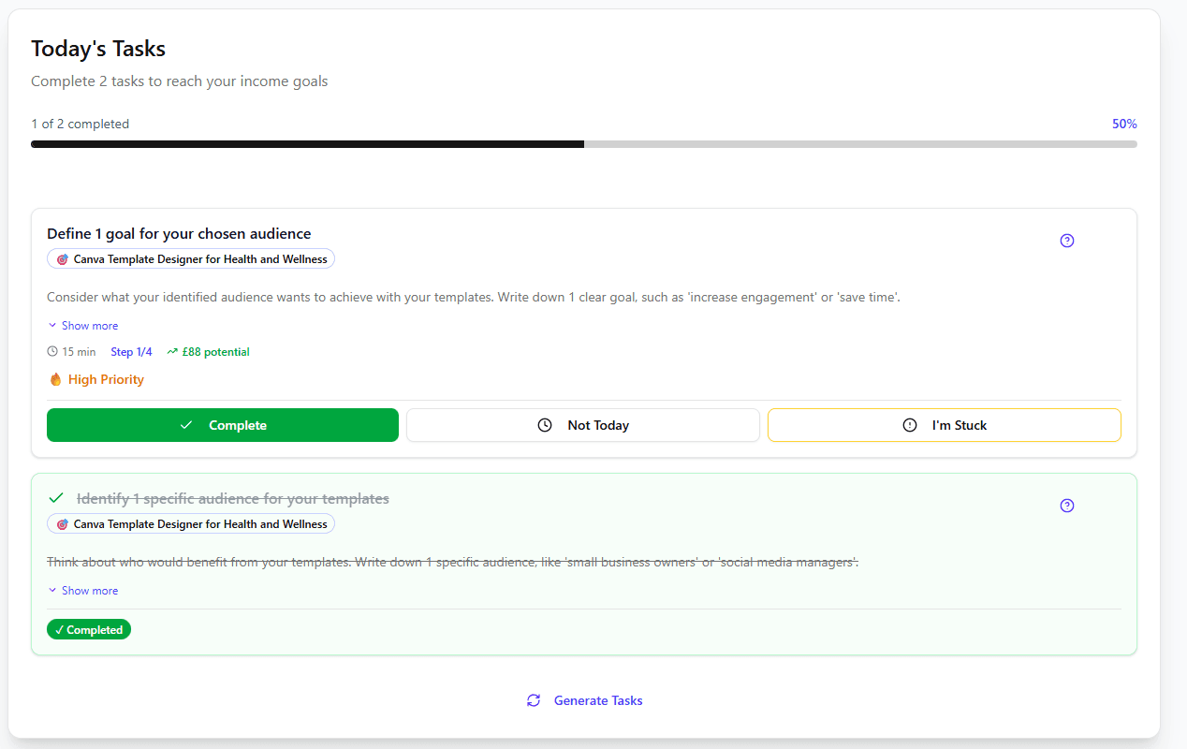Click the chevron before the first Show more label
1187x749 pixels.
[x=51, y=325]
